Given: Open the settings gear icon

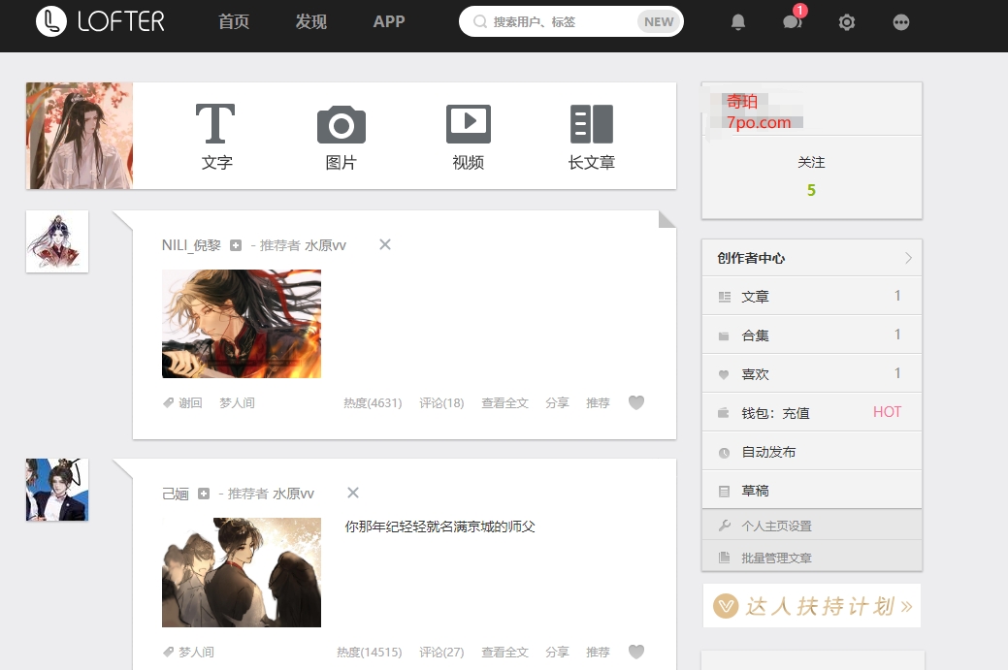Looking at the screenshot, I should coord(847,22).
